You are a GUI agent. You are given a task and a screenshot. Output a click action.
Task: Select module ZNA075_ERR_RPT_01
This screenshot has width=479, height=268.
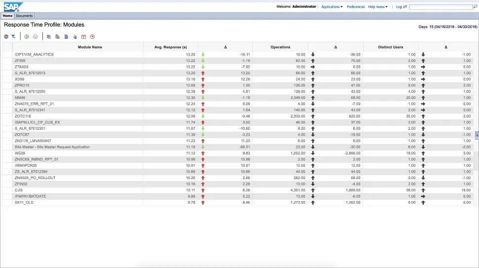34,104
